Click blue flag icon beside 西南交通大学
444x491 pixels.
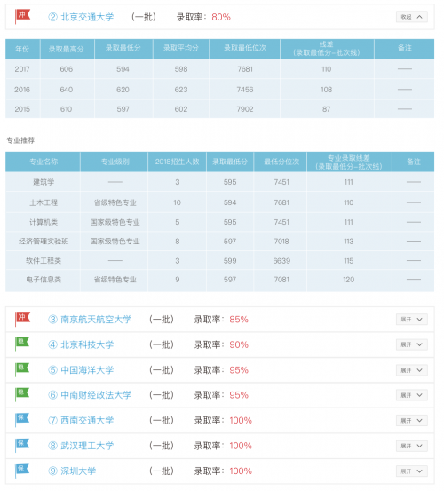click(22, 420)
